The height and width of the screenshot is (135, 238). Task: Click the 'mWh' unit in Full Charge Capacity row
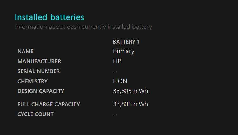coord(140,104)
